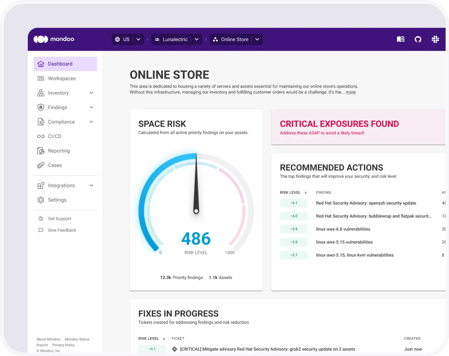449x356 pixels.
Task: Click the Space Risk gauge needle
Action: tap(196, 183)
